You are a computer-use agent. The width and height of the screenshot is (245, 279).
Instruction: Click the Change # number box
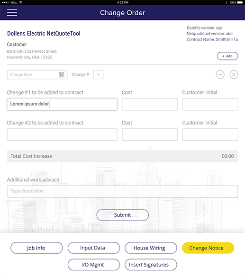pos(98,75)
